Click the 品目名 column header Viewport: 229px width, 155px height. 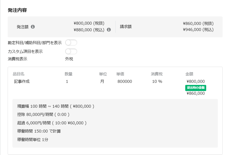click(19, 74)
